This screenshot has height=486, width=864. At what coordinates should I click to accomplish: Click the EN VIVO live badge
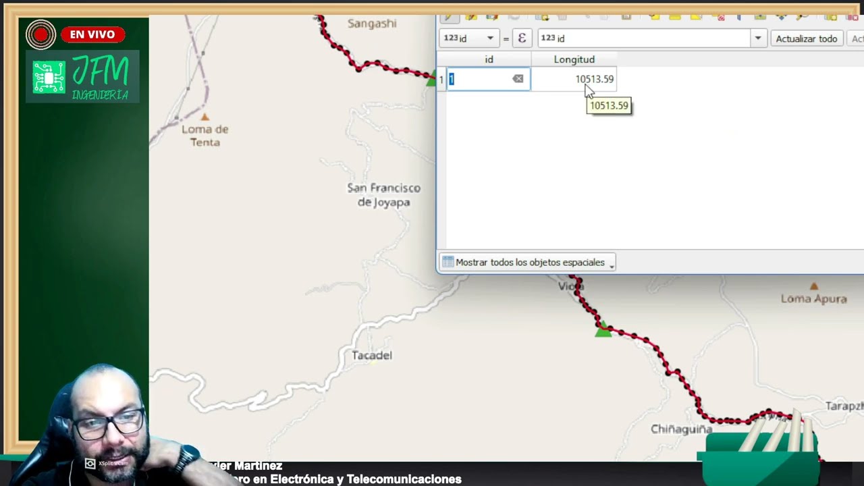[x=92, y=34]
